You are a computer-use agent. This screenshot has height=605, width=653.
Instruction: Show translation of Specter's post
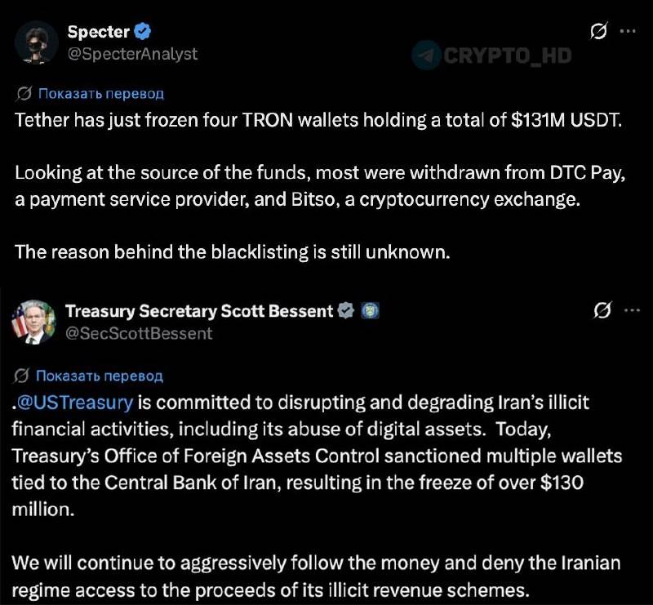100,93
